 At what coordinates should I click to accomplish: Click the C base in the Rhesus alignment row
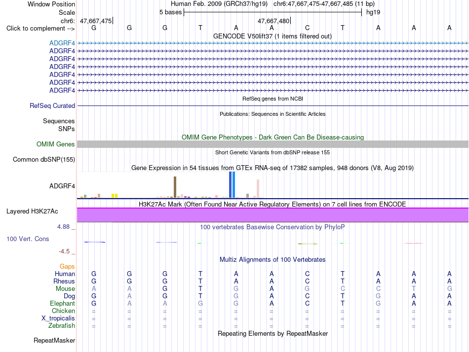tap(307, 282)
